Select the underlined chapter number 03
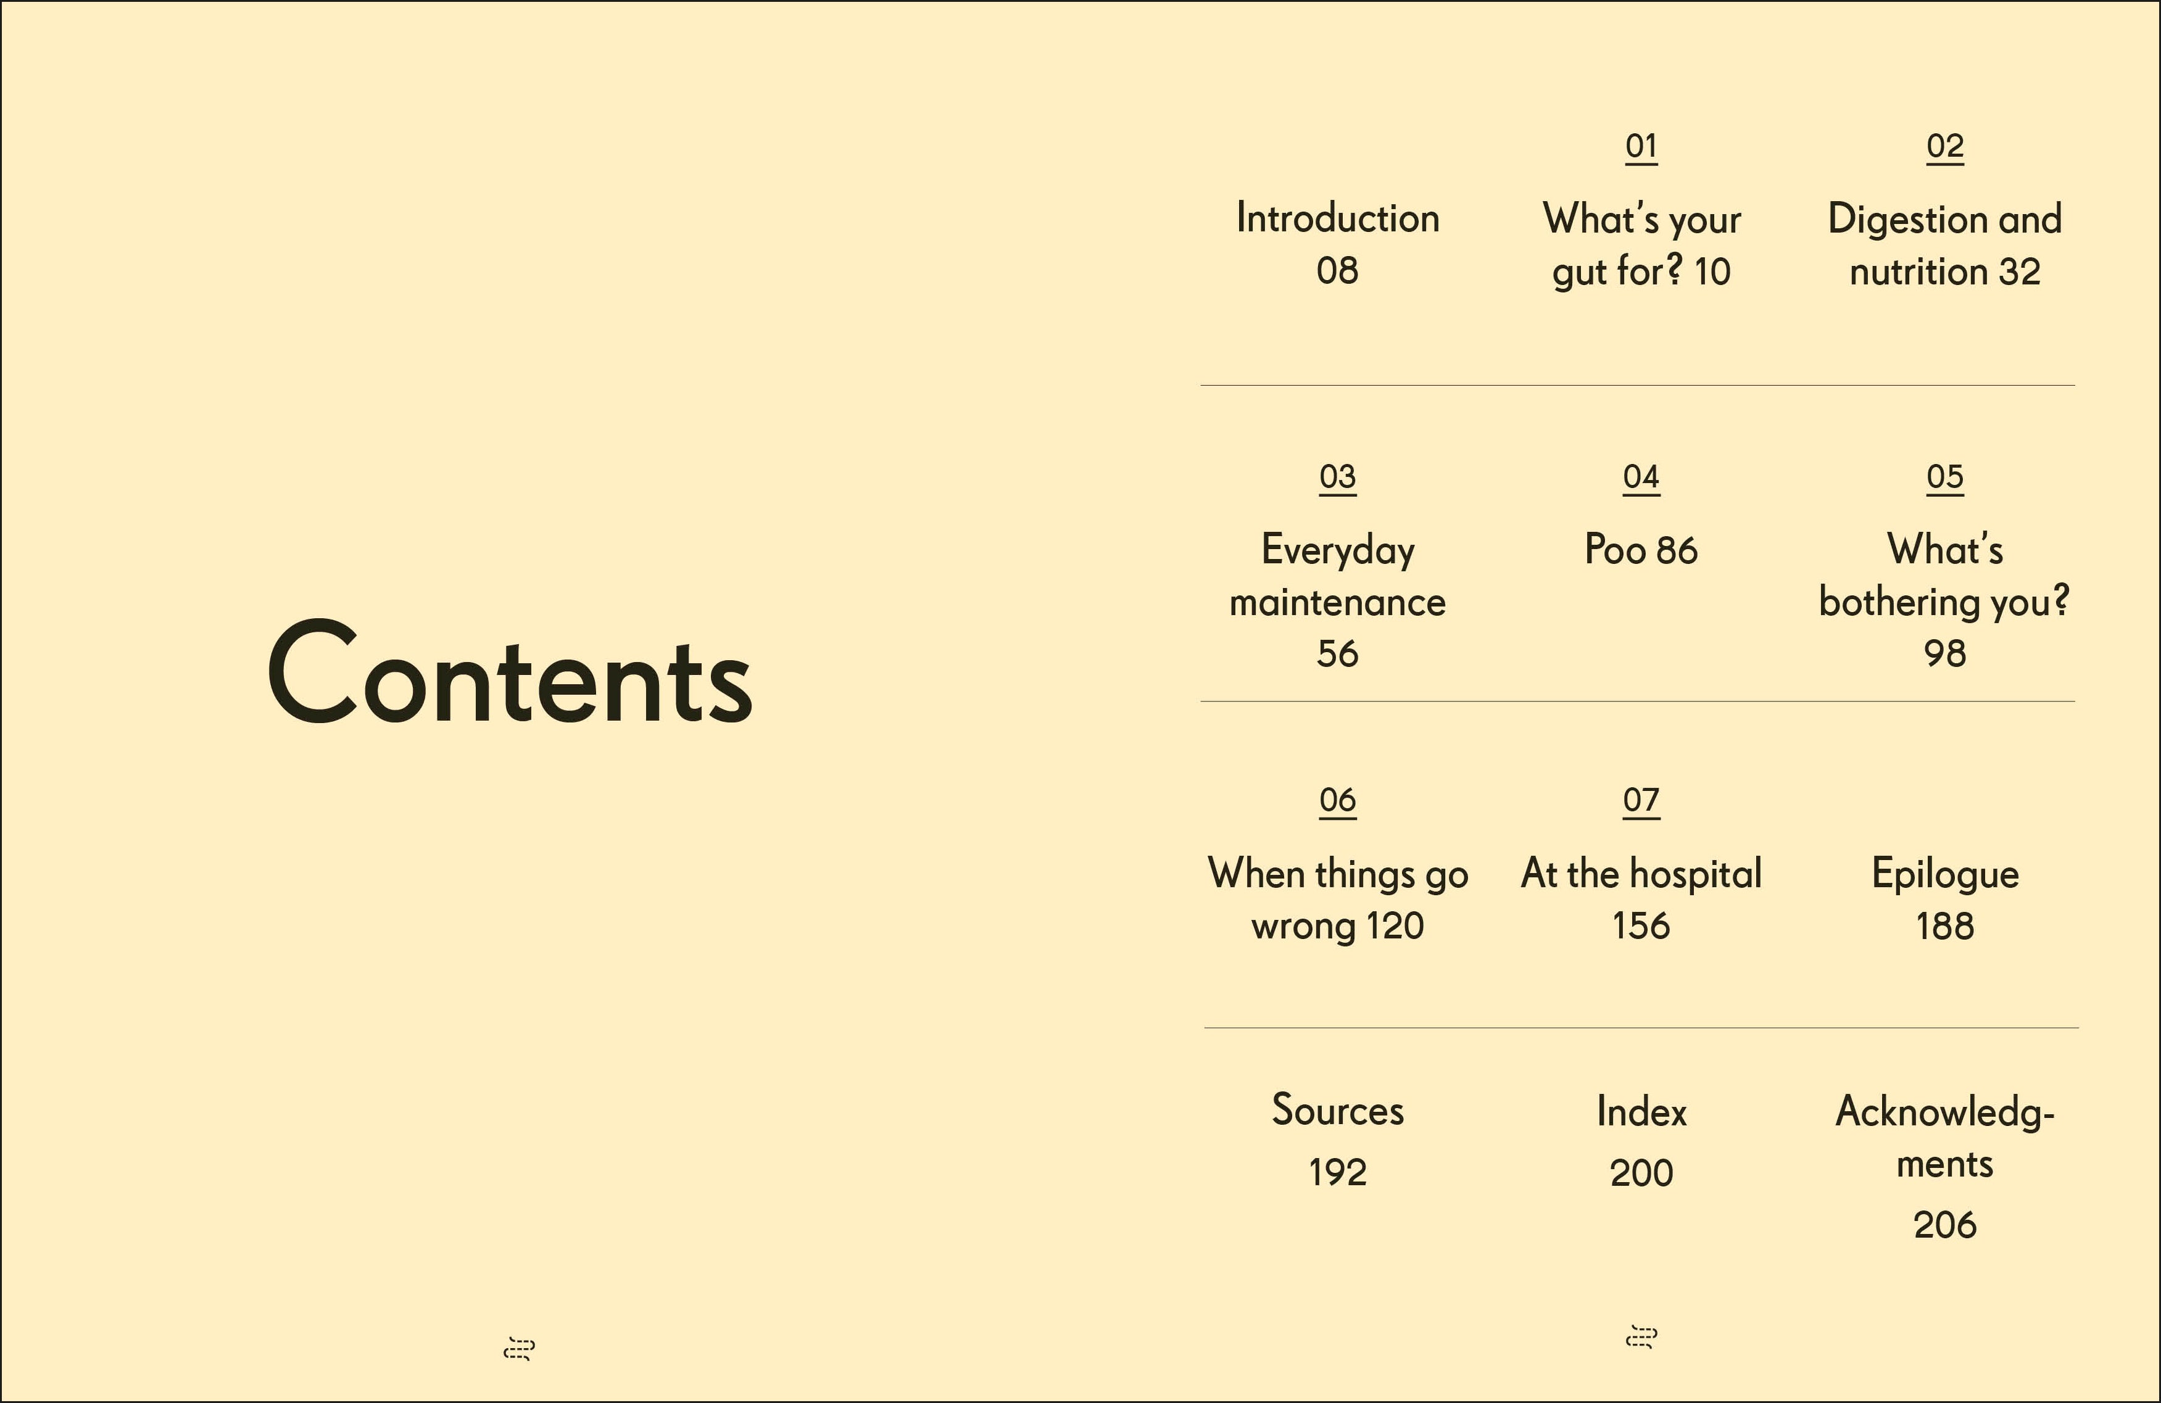Image resolution: width=2161 pixels, height=1403 pixels. click(1337, 477)
